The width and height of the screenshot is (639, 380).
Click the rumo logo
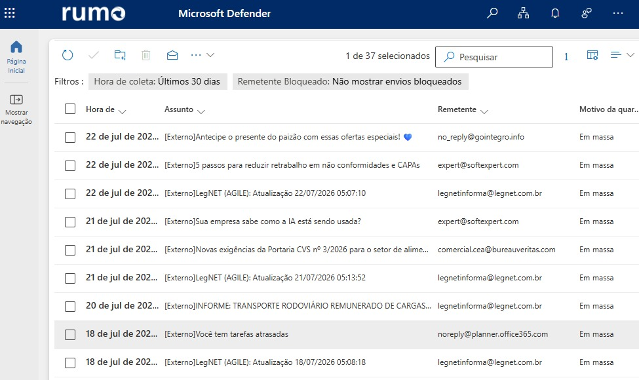pos(93,13)
